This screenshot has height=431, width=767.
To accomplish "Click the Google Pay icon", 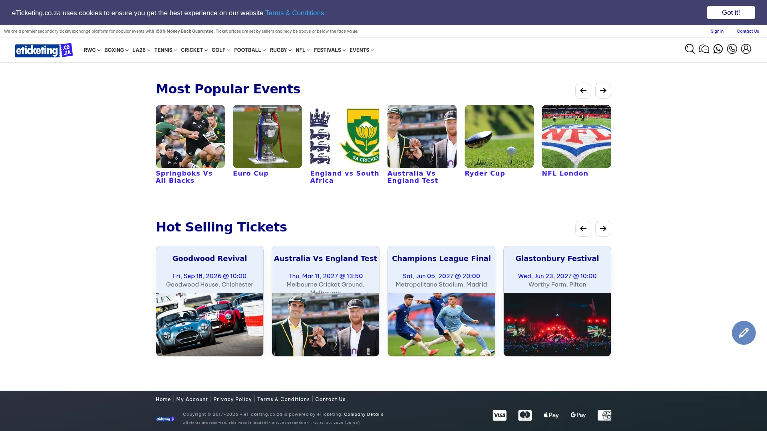I will pos(578,415).
